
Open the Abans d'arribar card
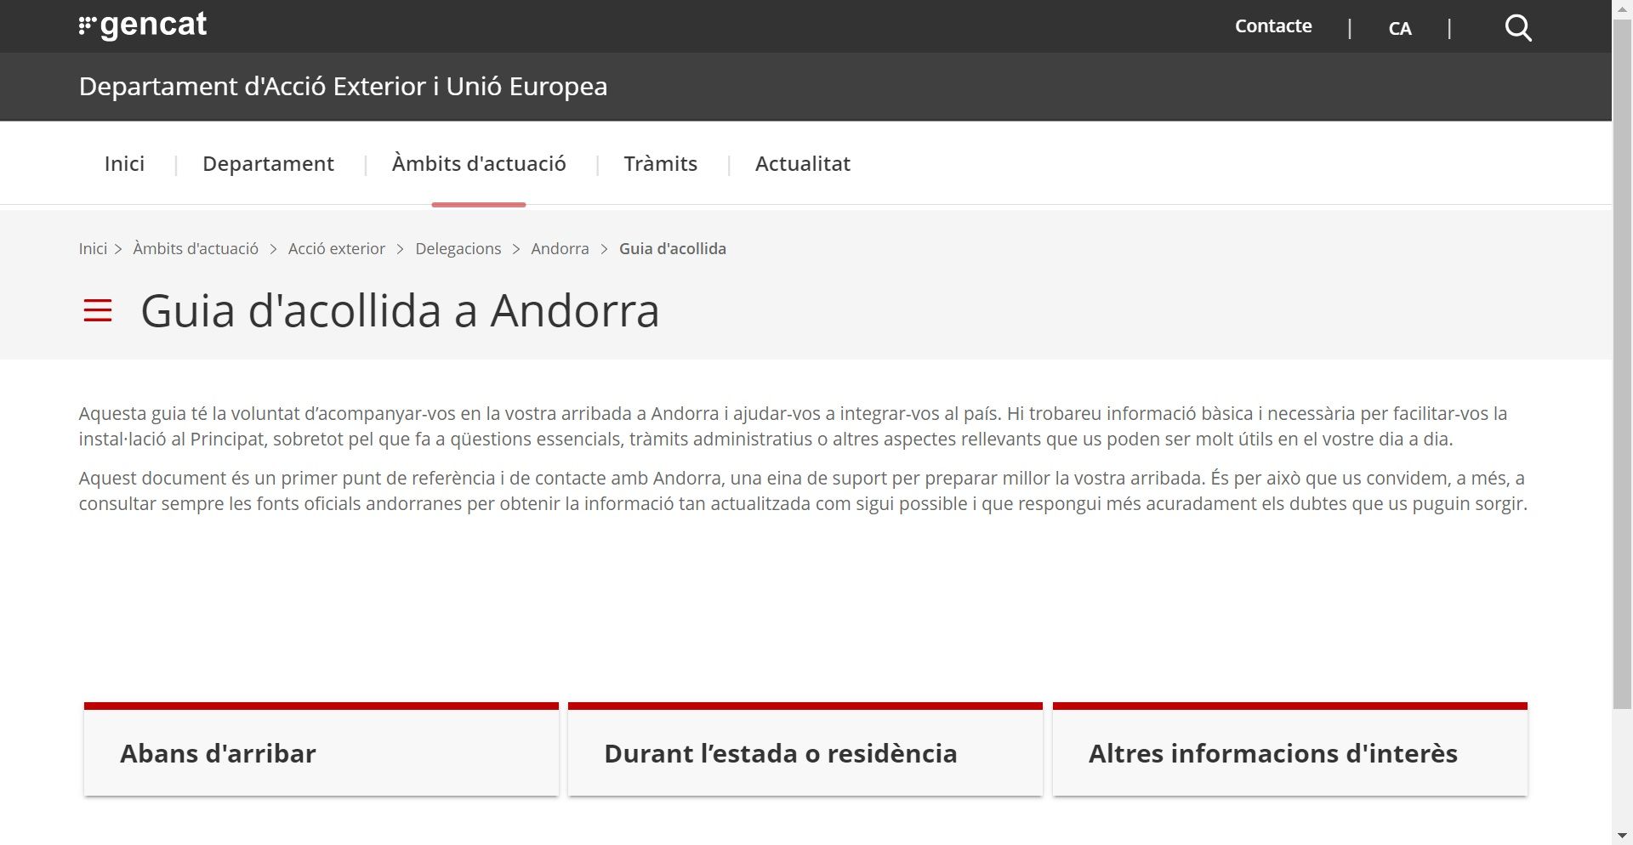[x=321, y=753]
